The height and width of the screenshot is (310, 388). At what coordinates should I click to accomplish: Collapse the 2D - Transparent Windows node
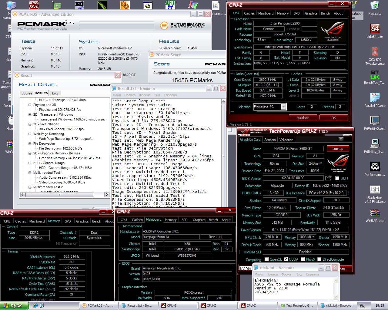coord(30,114)
